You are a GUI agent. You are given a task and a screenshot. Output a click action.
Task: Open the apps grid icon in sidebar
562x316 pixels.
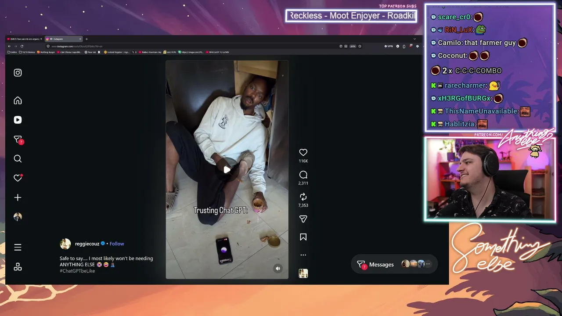pyautogui.click(x=18, y=267)
